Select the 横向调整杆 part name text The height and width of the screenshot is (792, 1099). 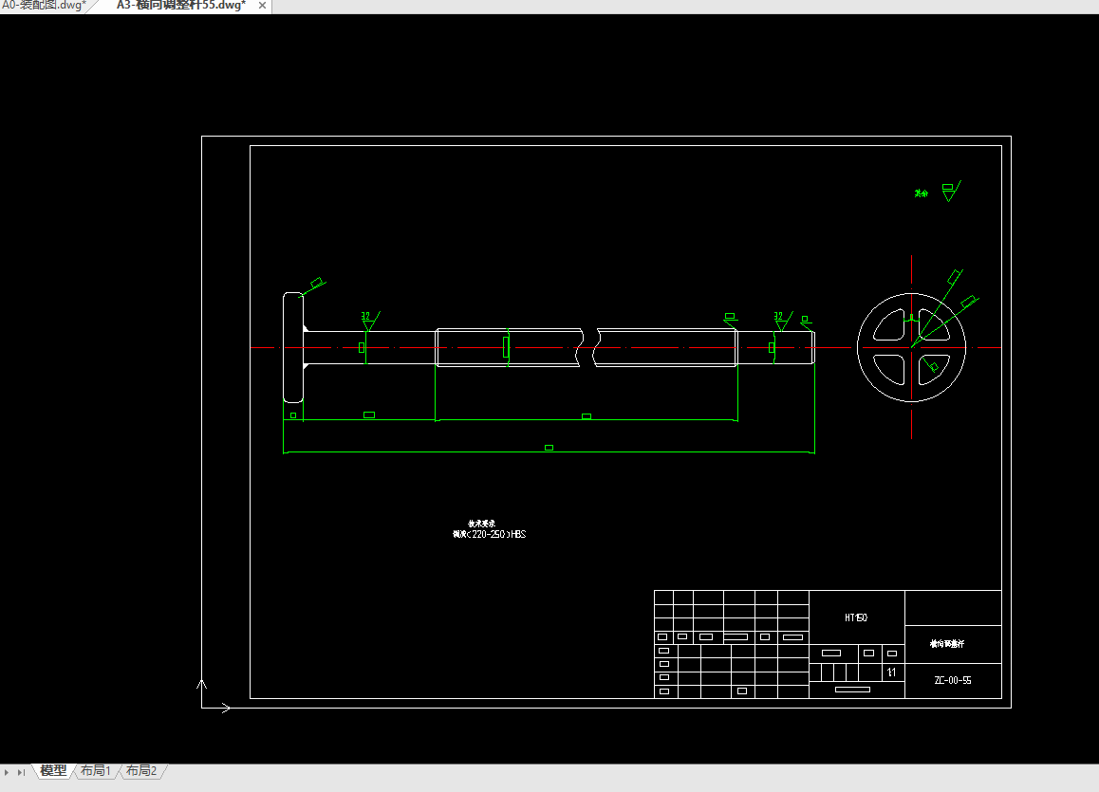click(947, 643)
